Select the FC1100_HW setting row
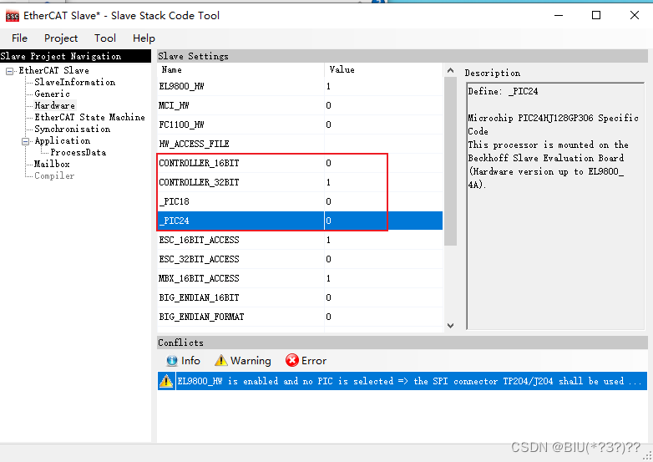Screen dimensions: 653x462 [300, 124]
